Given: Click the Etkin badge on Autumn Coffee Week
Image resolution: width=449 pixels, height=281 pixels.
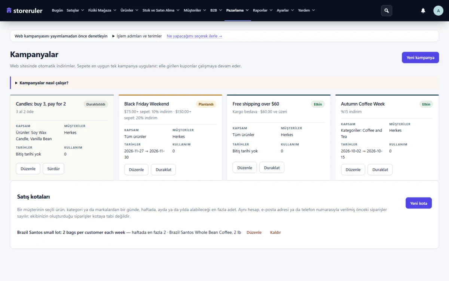Looking at the screenshot, I should 426,104.
